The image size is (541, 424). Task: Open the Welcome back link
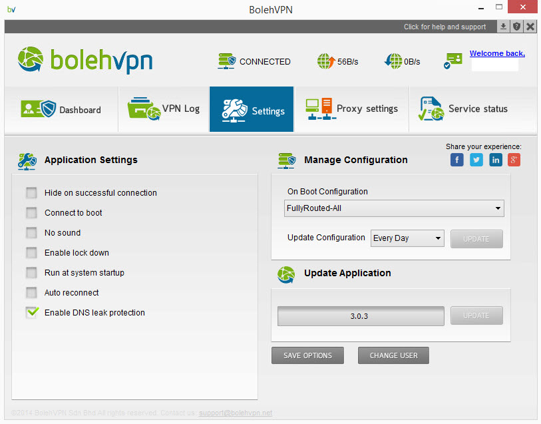pyautogui.click(x=497, y=53)
